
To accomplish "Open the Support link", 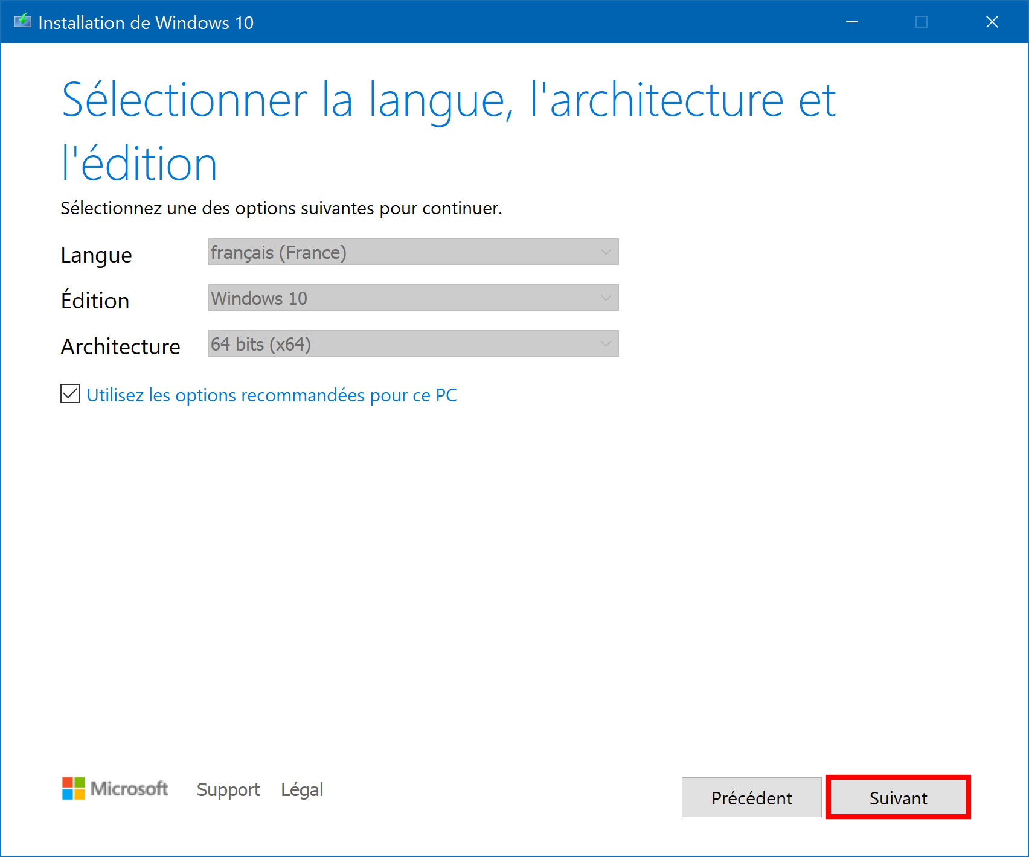I will tap(228, 789).
